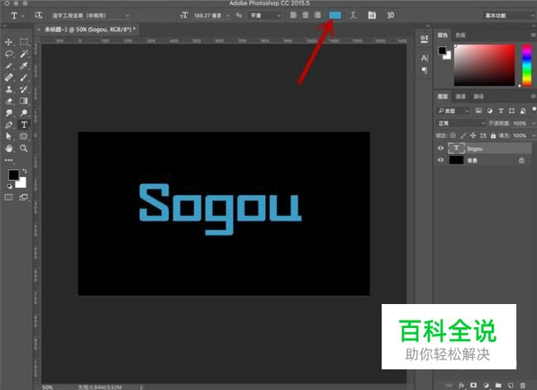This screenshot has width=537, height=390.
Task: Hide the 背景 background layer
Action: pyautogui.click(x=440, y=160)
